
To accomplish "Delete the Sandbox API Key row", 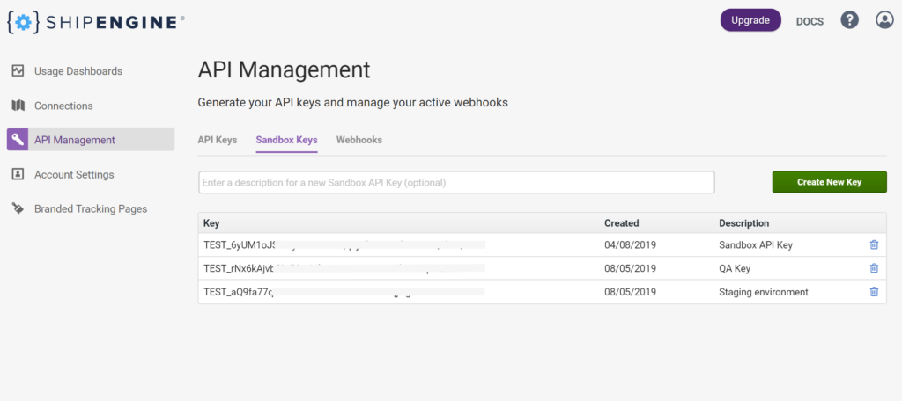I will pyautogui.click(x=874, y=244).
